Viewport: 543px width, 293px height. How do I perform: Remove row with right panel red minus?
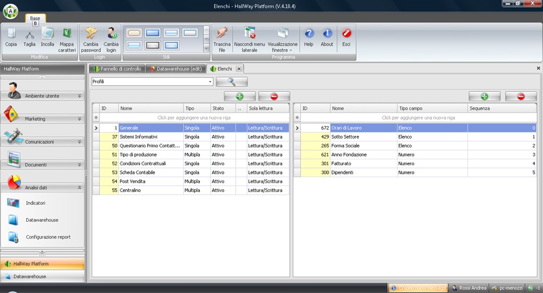point(521,96)
